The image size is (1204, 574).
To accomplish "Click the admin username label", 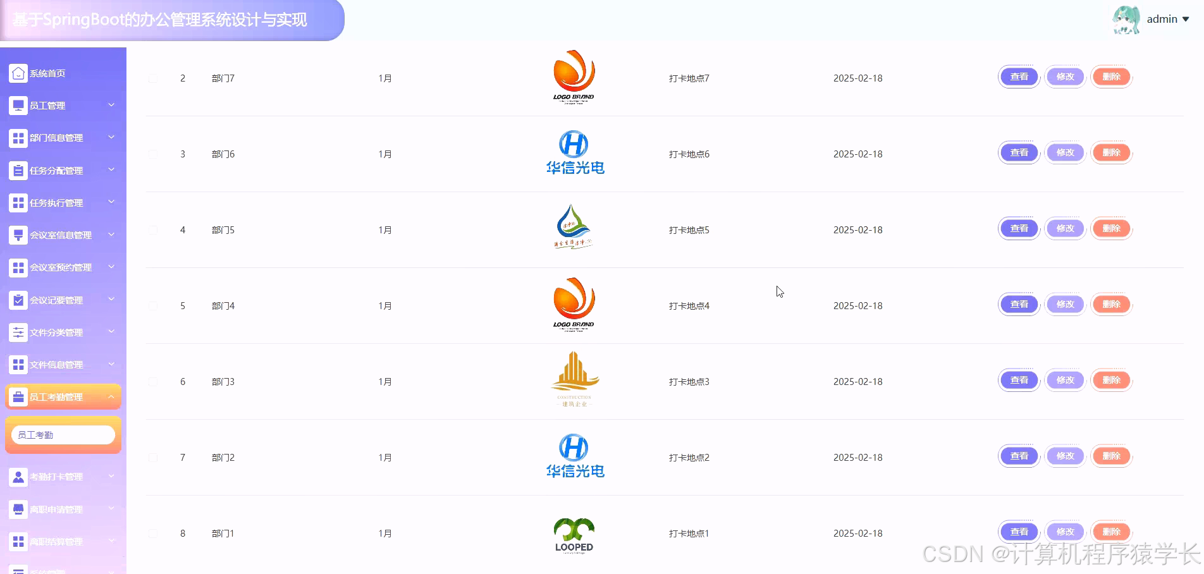I will tap(1162, 20).
